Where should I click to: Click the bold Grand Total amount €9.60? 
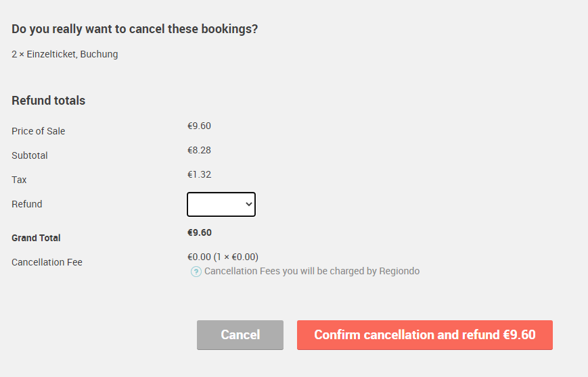coord(200,232)
